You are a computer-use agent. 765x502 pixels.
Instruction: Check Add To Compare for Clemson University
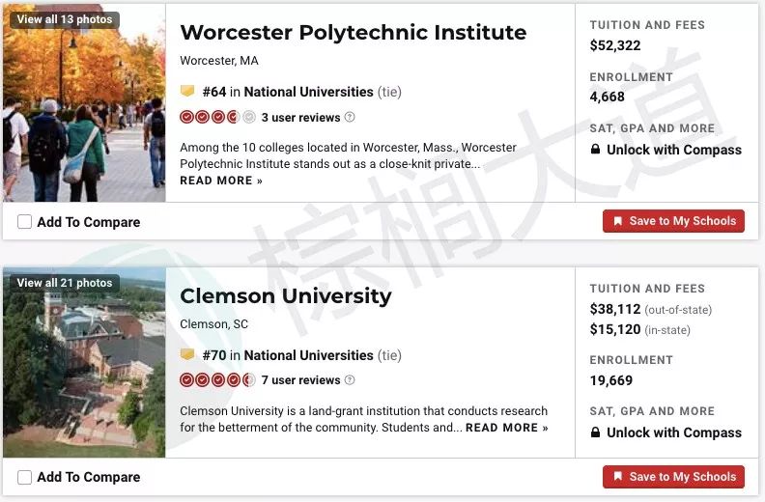click(24, 477)
